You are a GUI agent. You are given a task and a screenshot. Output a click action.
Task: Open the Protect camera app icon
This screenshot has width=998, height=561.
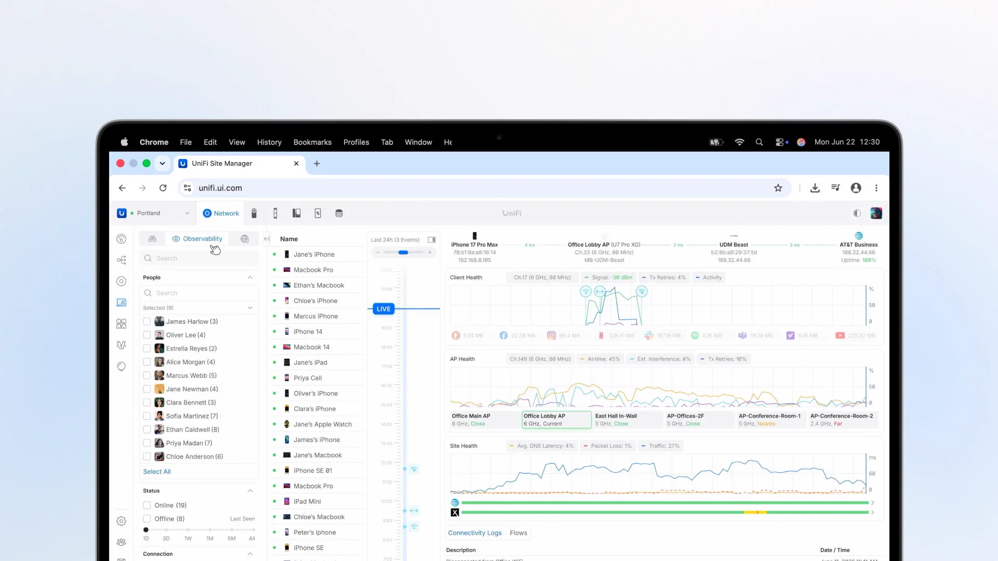point(254,213)
